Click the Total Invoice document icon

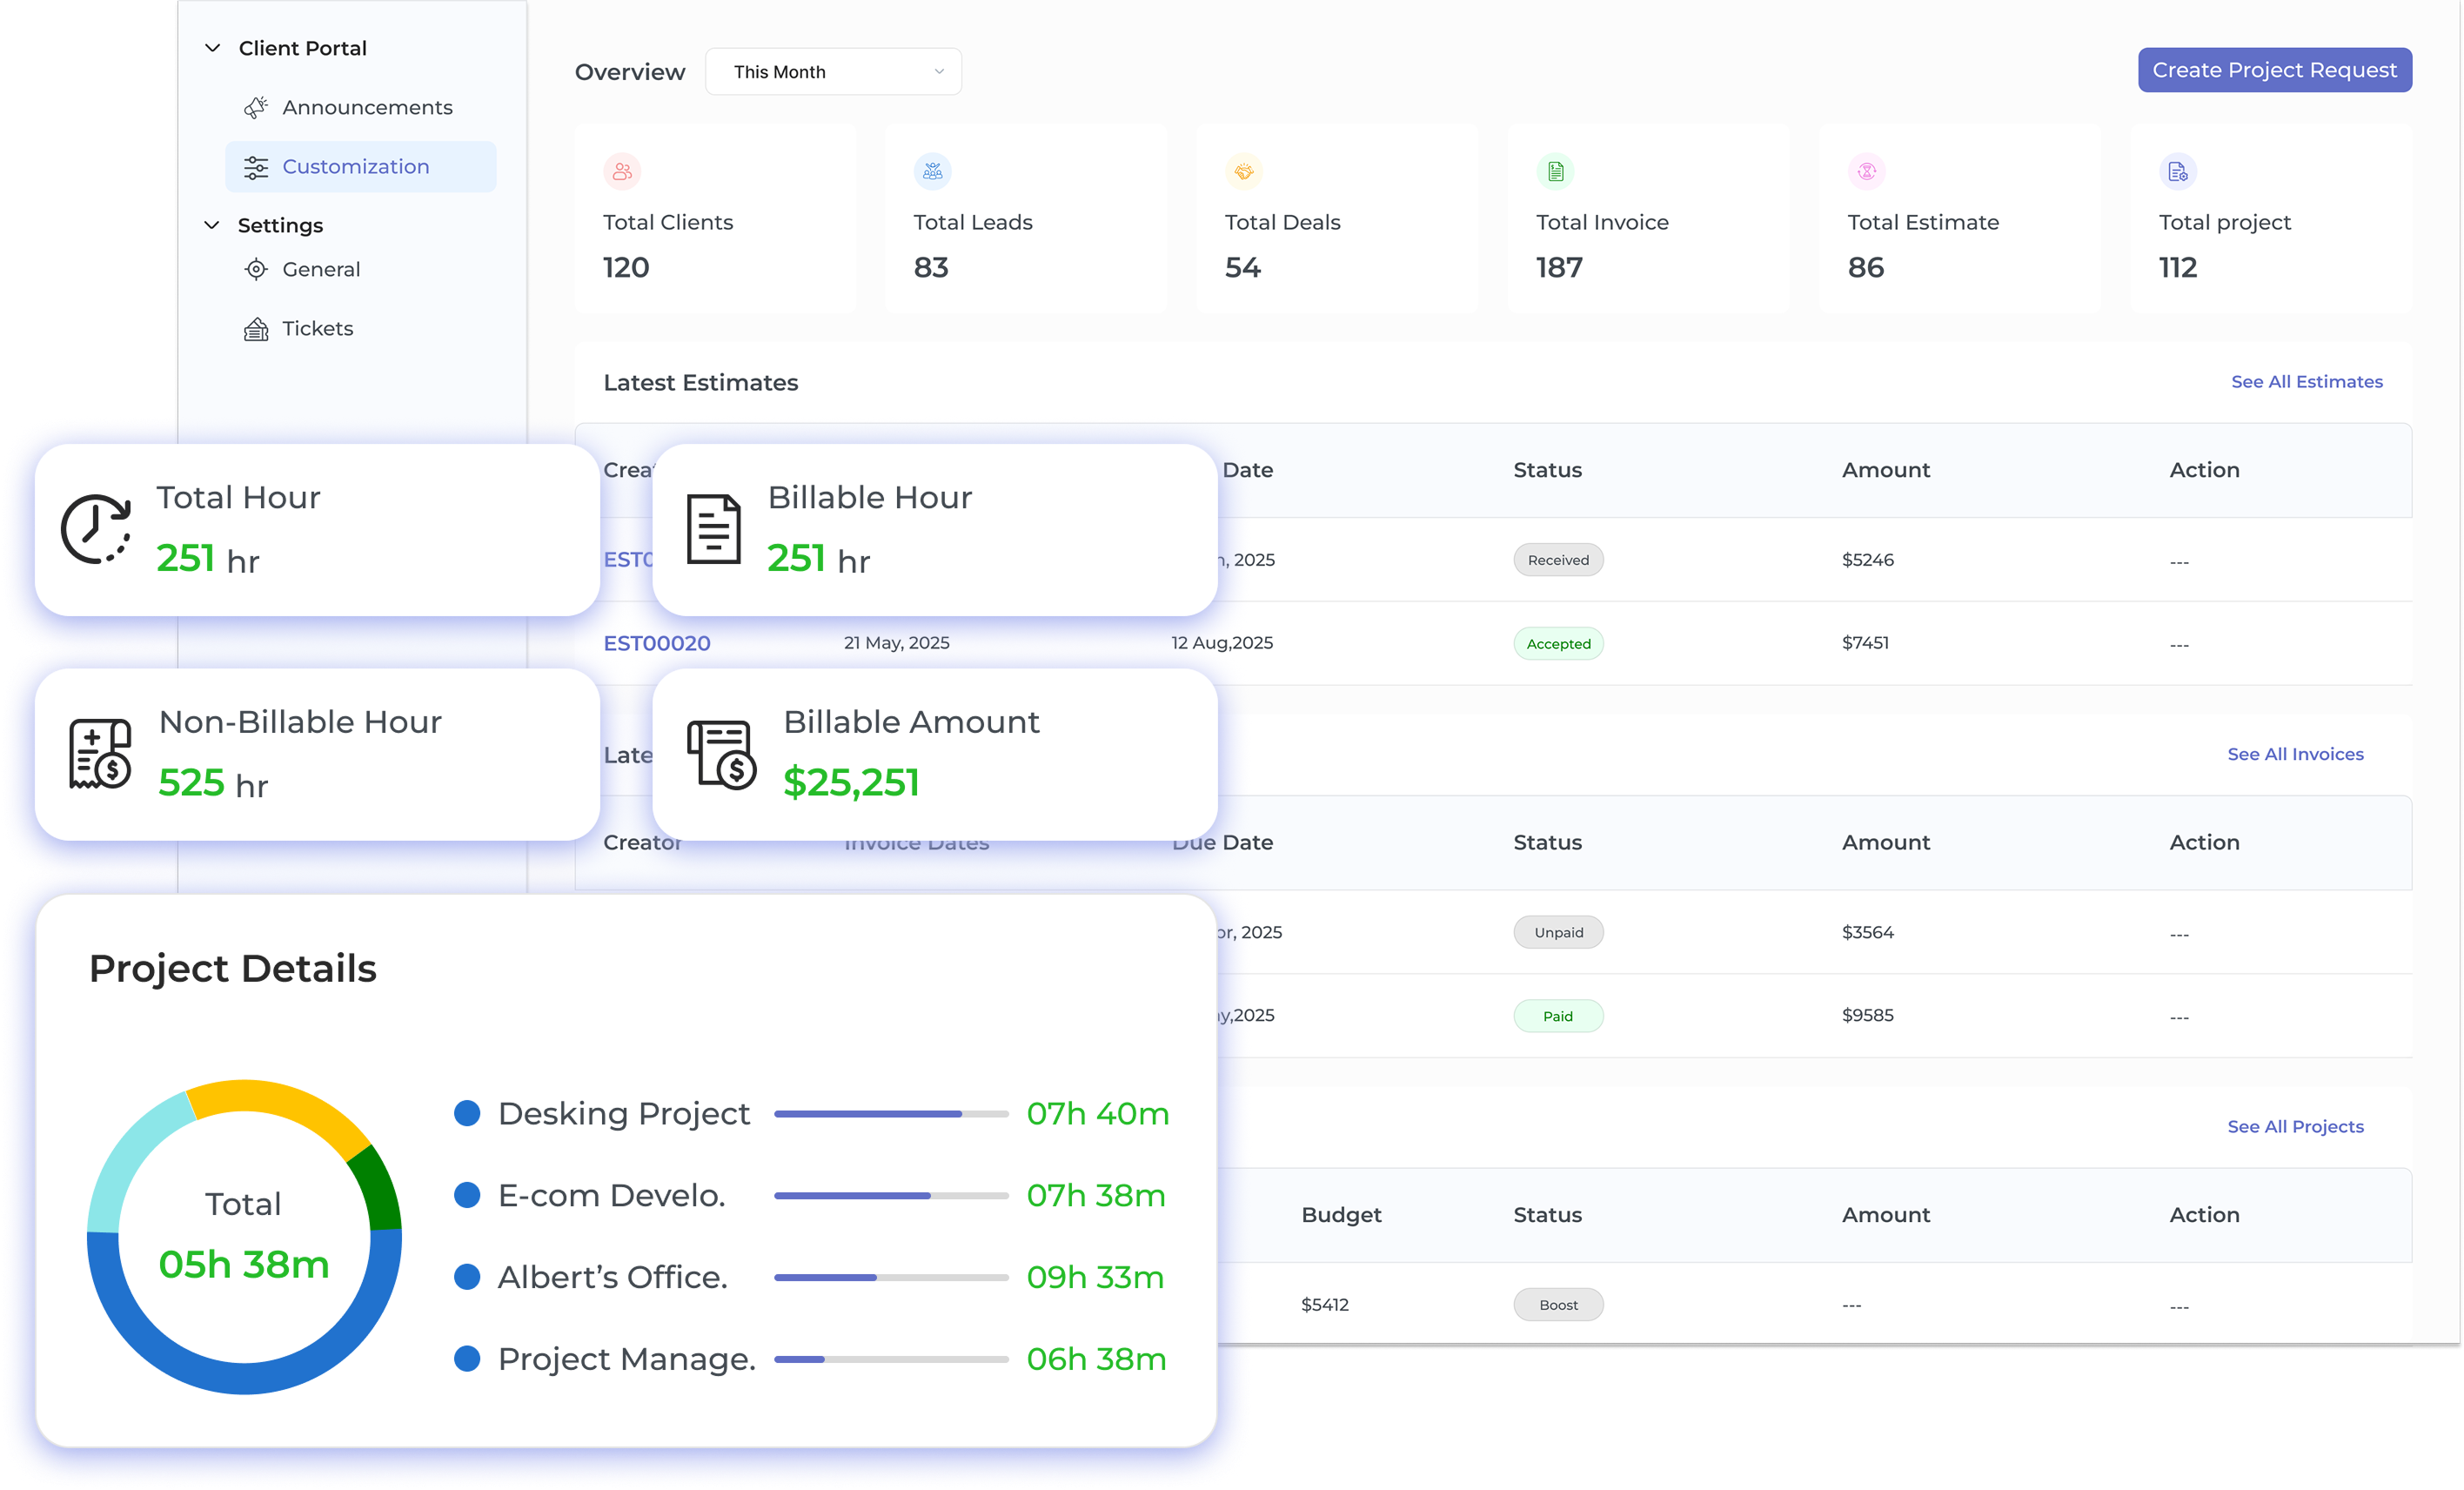pos(1555,171)
